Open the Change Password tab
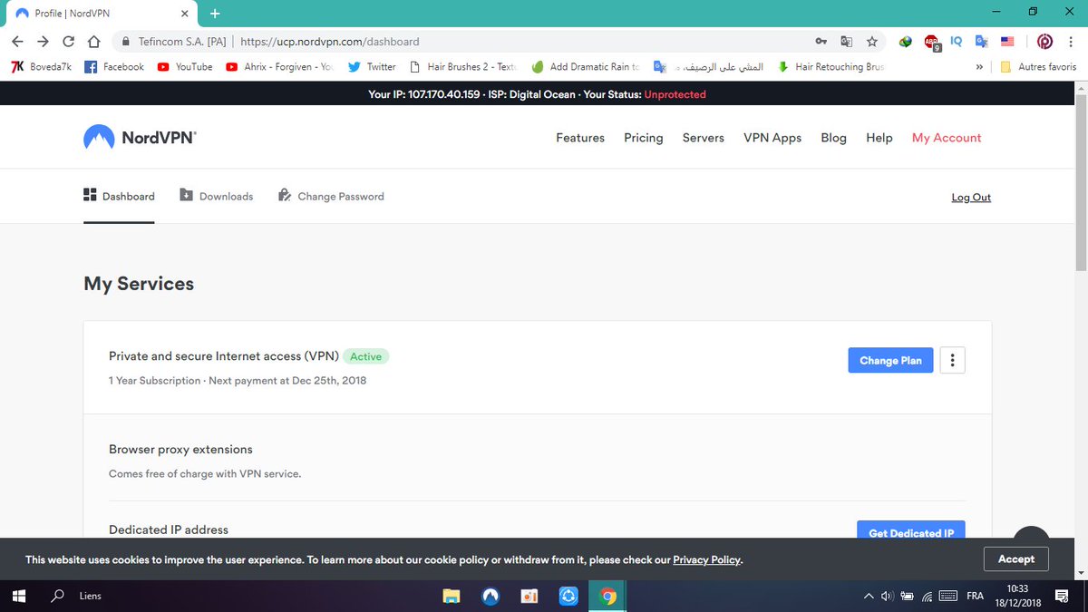This screenshot has height=612, width=1088. 331,196
